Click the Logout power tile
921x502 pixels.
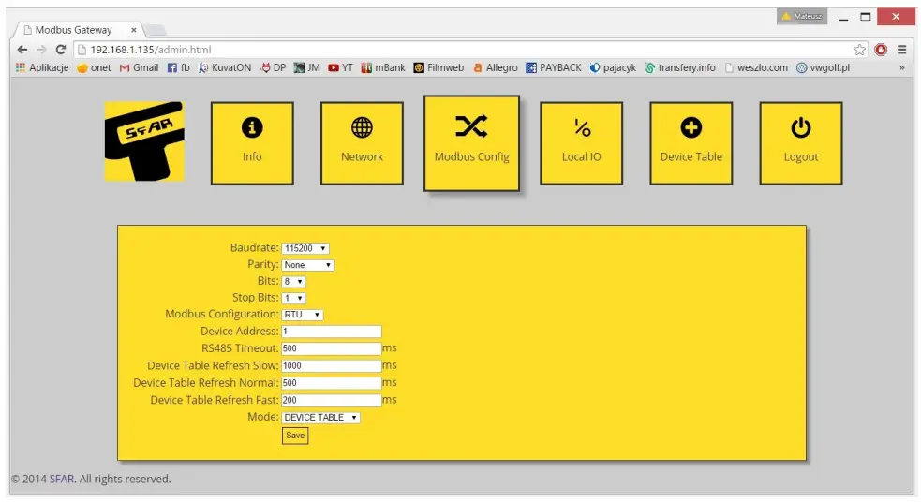800,143
